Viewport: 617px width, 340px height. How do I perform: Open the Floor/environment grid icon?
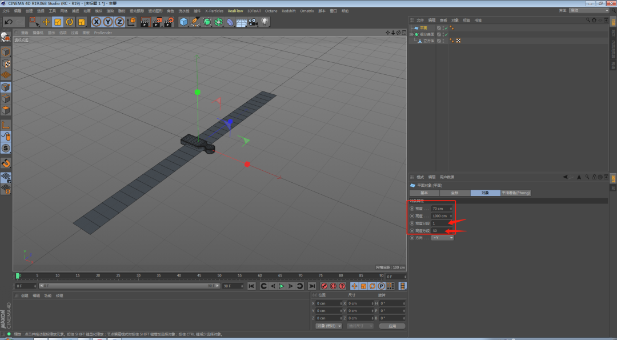242,22
